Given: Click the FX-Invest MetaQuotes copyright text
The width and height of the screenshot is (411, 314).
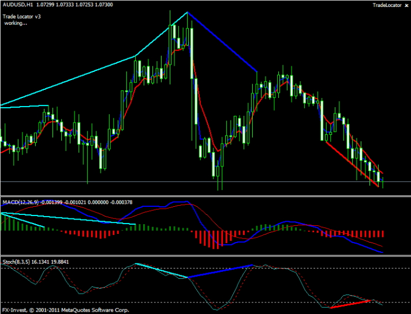Looking at the screenshot, I should tap(66, 310).
